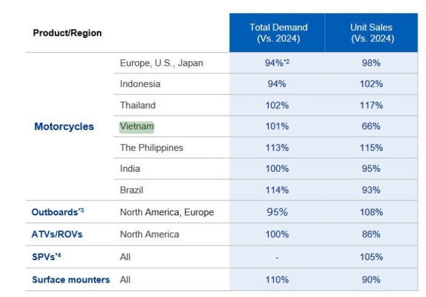The width and height of the screenshot is (426, 297).
Task: Click Vietnam's 66% unit sales value
Action: (x=371, y=126)
